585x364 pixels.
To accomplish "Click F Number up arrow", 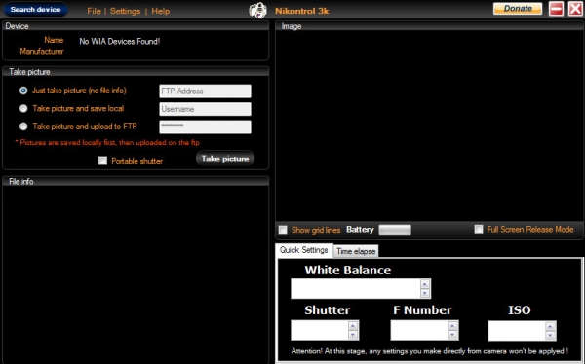I will (x=452, y=326).
